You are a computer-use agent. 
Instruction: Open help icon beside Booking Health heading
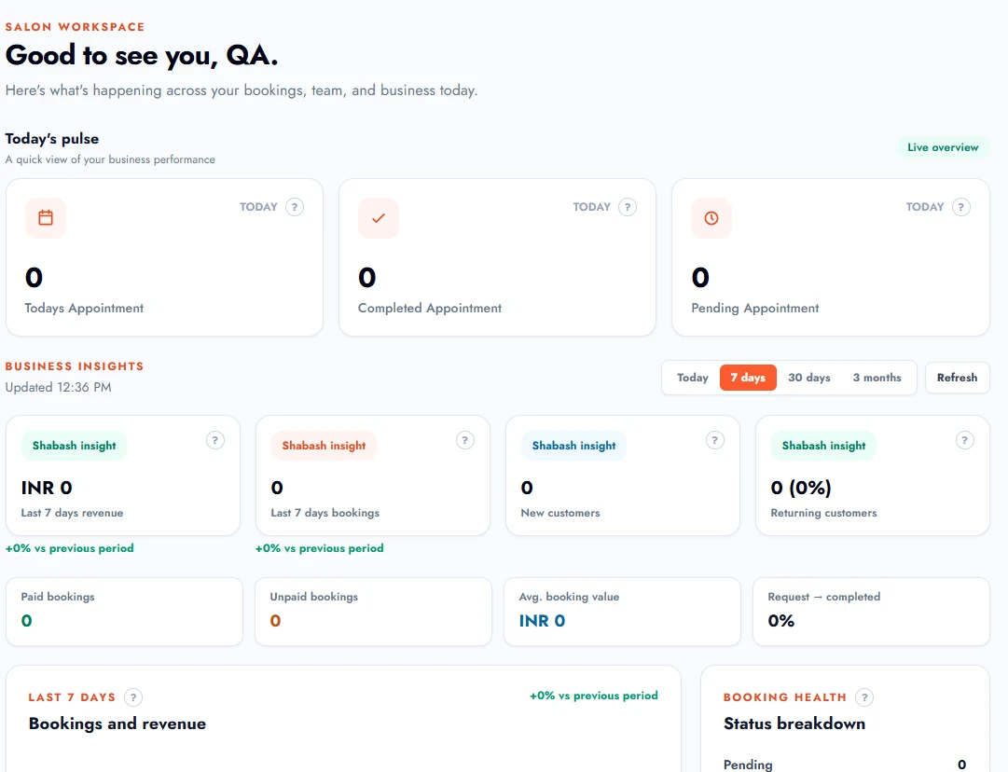pyautogui.click(x=864, y=697)
